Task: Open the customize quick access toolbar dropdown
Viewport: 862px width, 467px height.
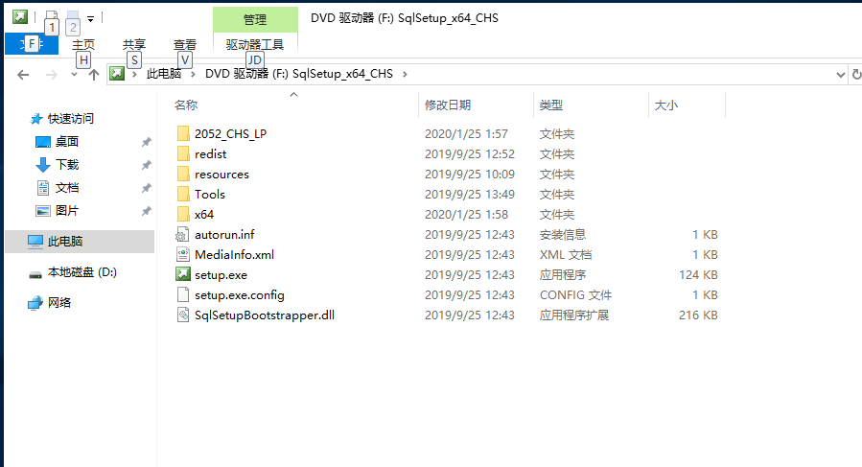Action: (x=91, y=19)
